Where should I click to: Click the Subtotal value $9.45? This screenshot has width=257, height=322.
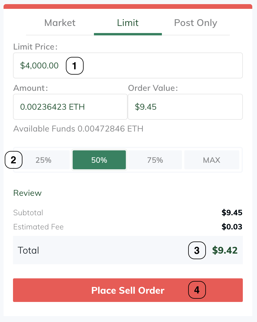click(232, 213)
